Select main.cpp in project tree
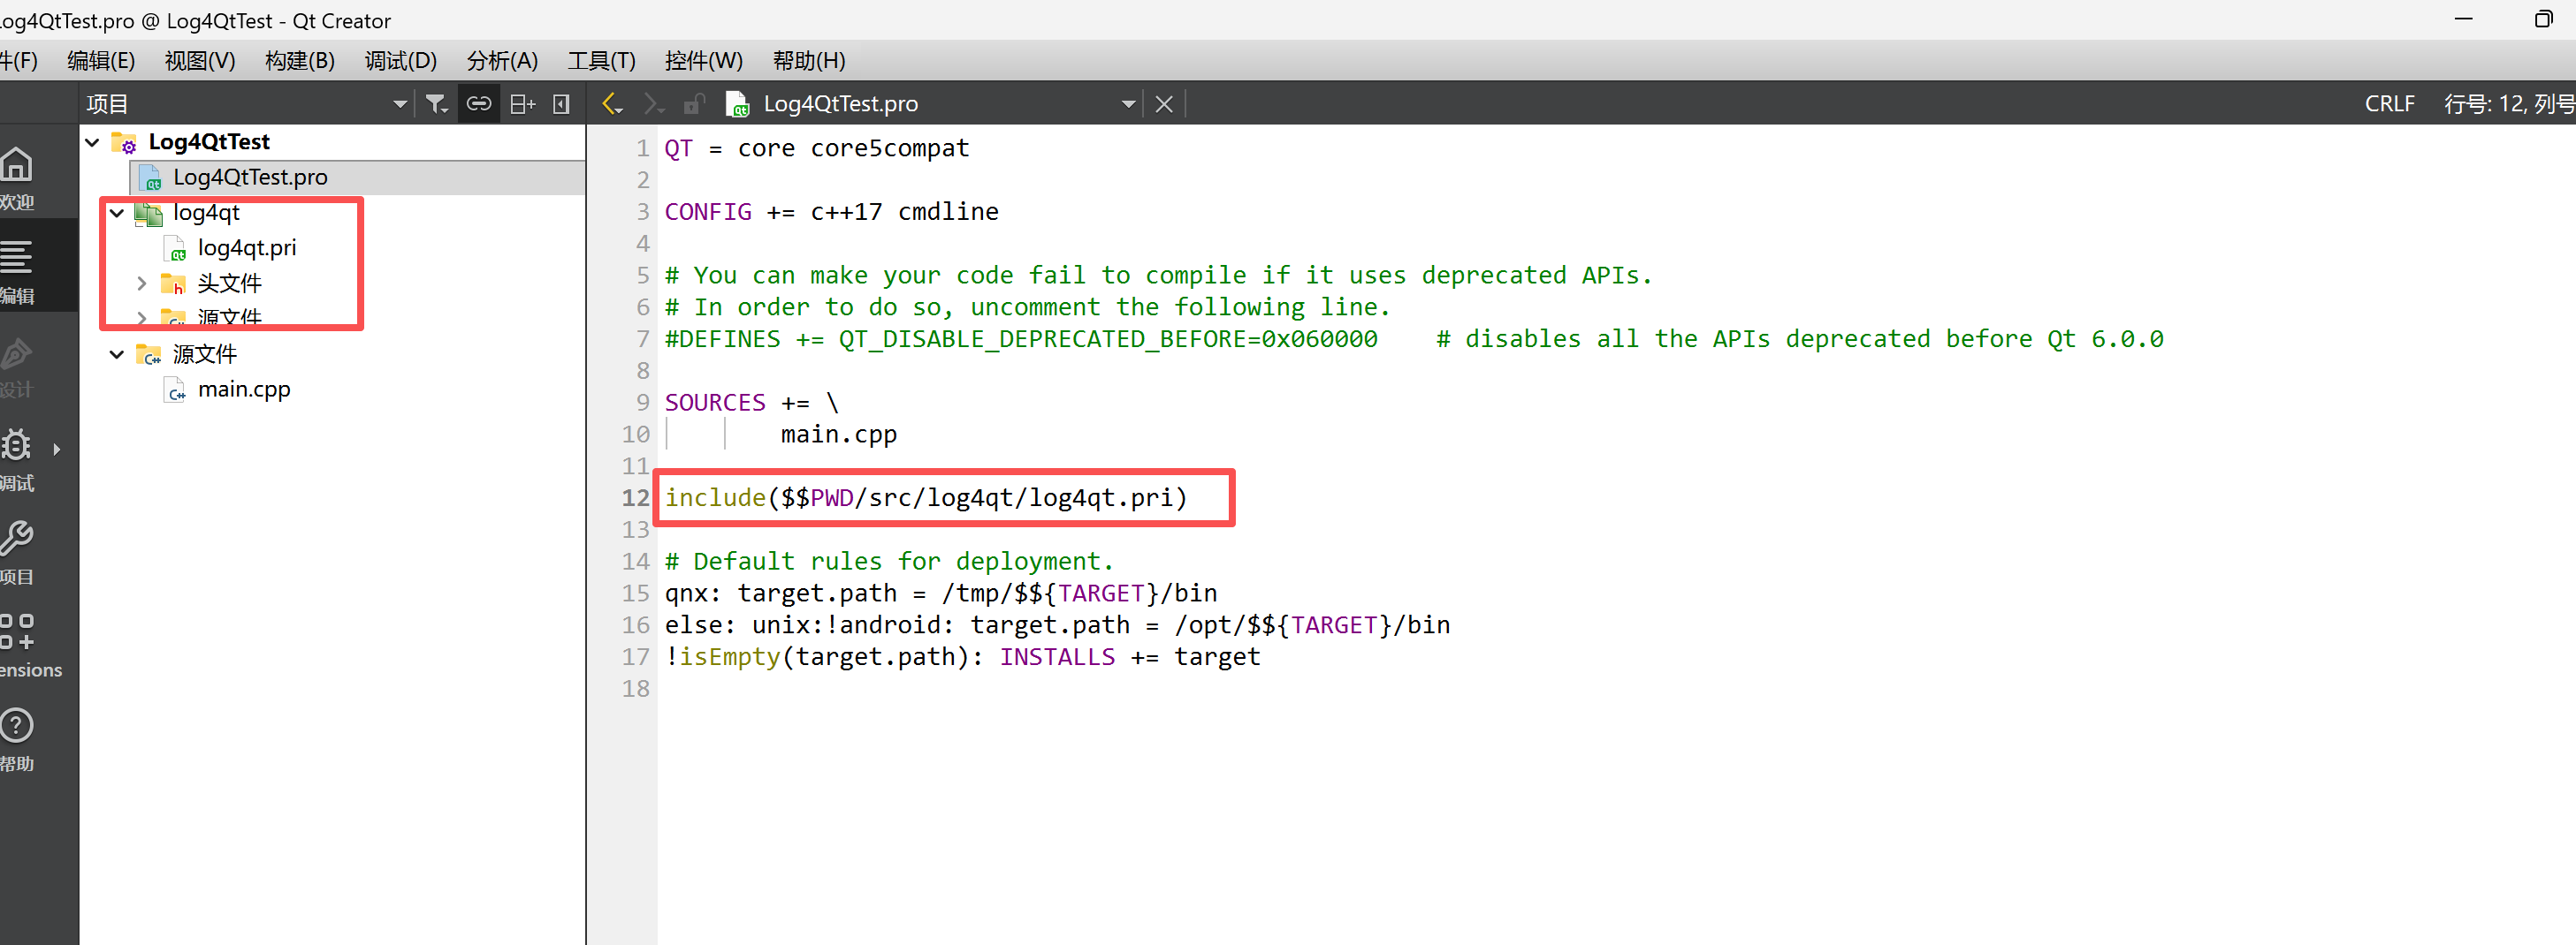The height and width of the screenshot is (945, 2576). coord(243,389)
